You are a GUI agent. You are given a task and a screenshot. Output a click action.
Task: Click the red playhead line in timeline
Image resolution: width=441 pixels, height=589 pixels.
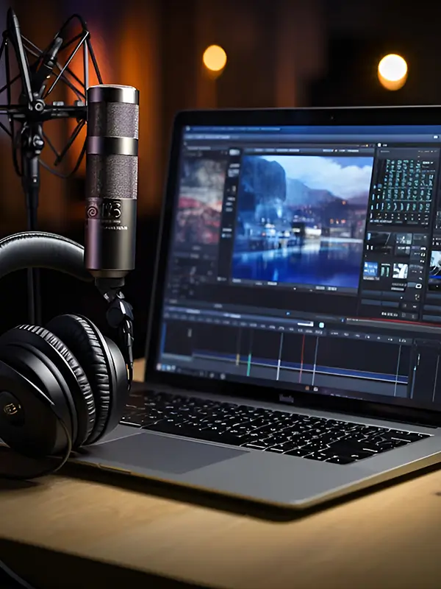[302, 355]
